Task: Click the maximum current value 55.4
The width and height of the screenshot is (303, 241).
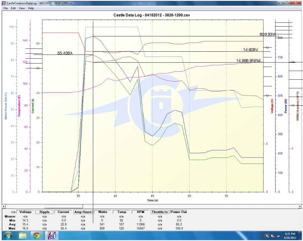Action: [64, 229]
